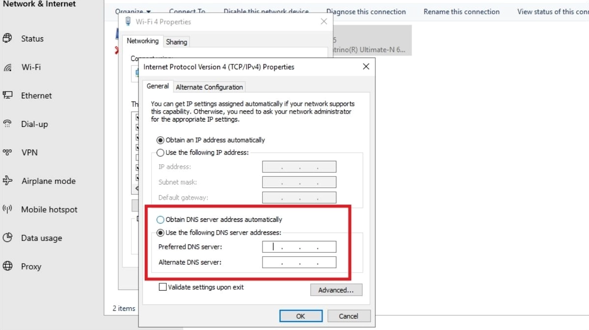The image size is (589, 330).
Task: Choose Use the following DNS server addresses
Action: pos(161,233)
